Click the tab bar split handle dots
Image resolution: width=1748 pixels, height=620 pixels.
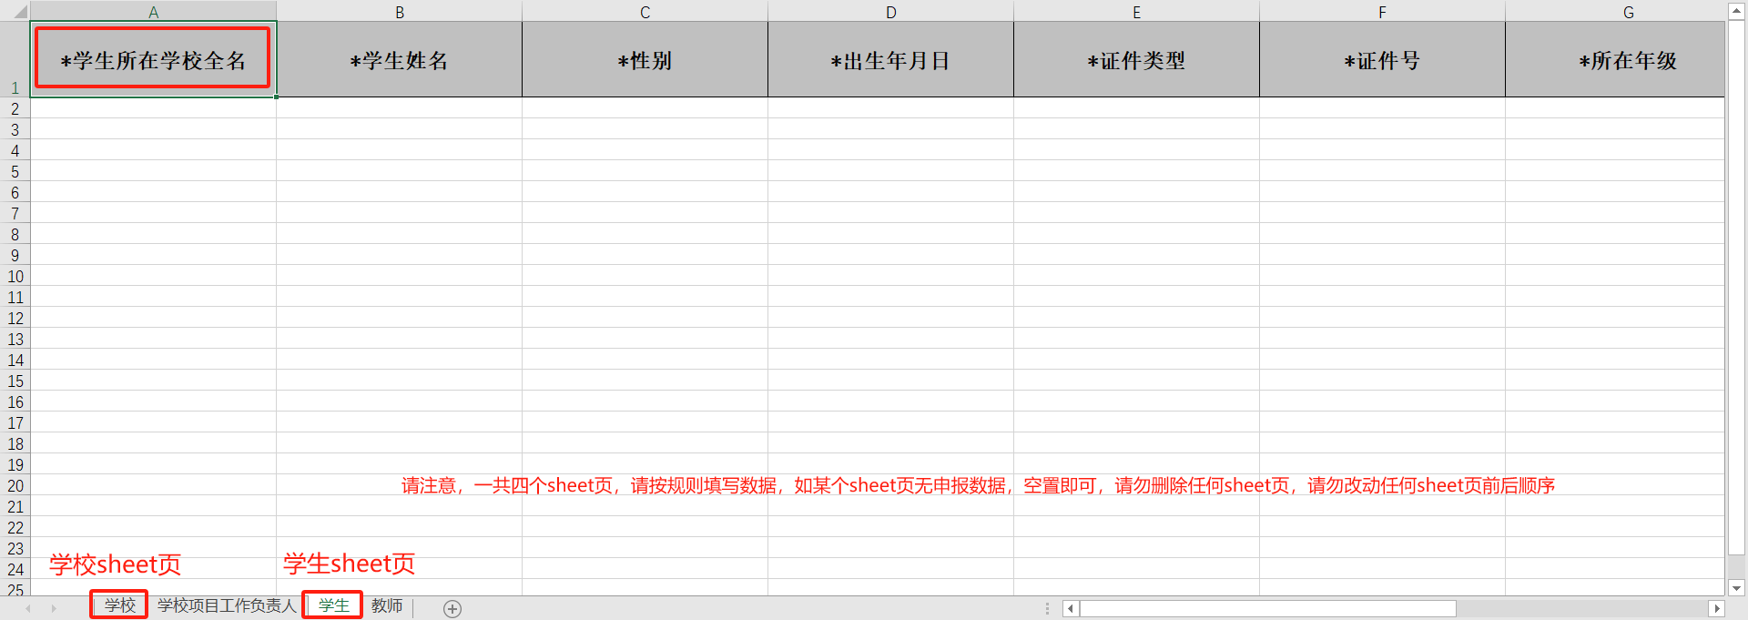pyautogui.click(x=1047, y=608)
